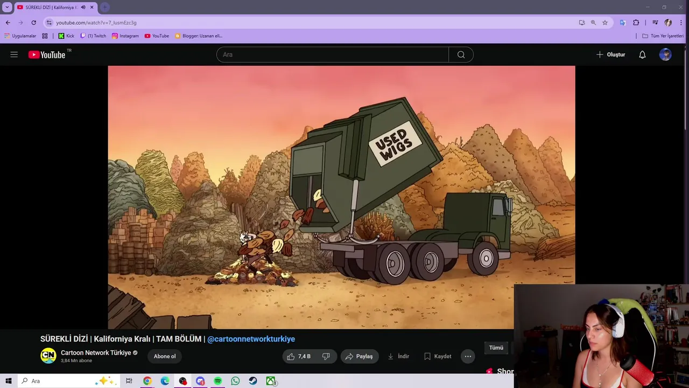Click the address bar URL
Image resolution: width=689 pixels, height=388 pixels.
pos(96,23)
